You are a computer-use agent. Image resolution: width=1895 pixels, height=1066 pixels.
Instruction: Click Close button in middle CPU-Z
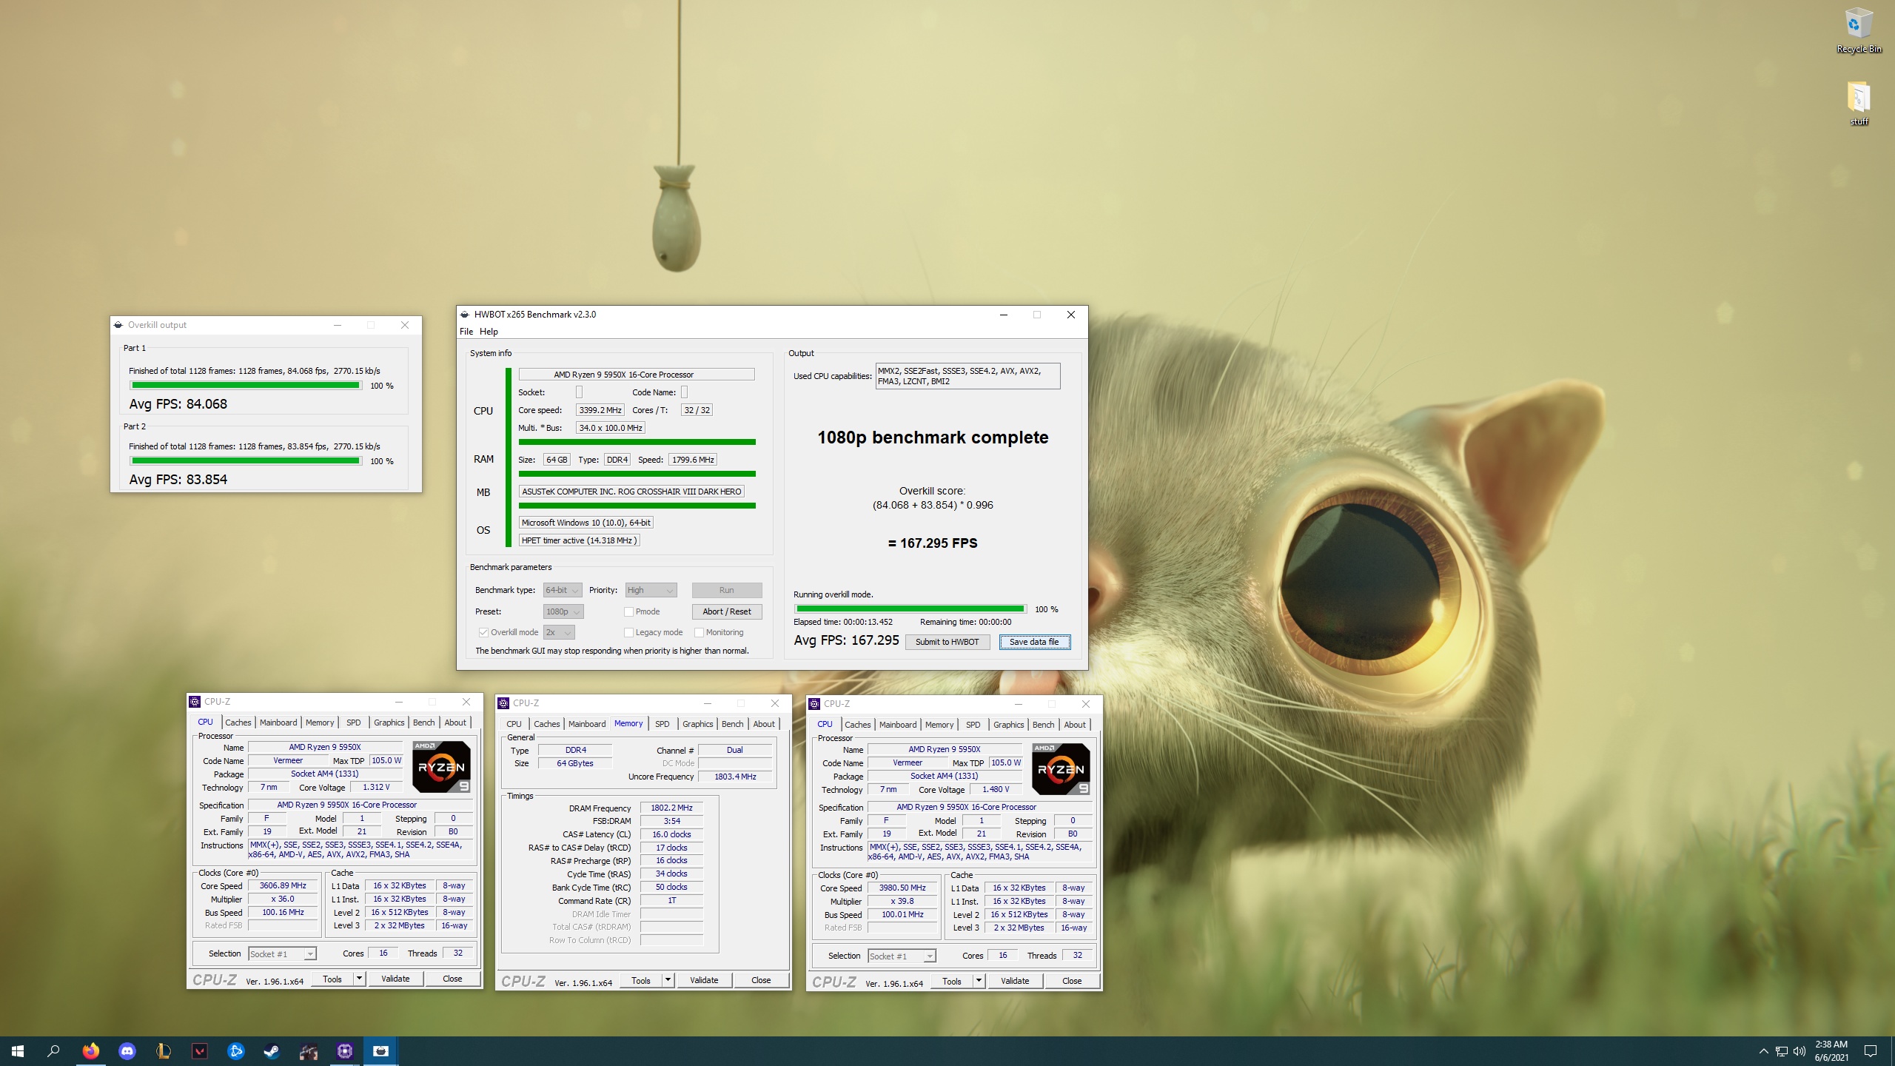pos(761,980)
